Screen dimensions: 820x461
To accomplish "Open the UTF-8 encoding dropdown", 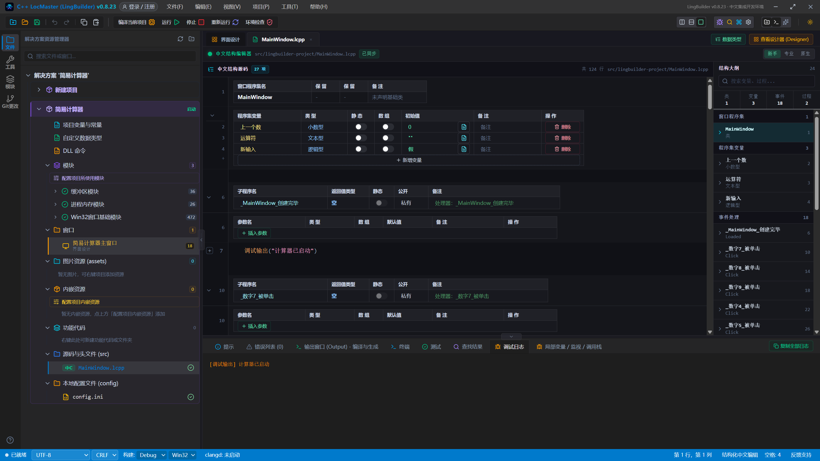I will [61, 455].
